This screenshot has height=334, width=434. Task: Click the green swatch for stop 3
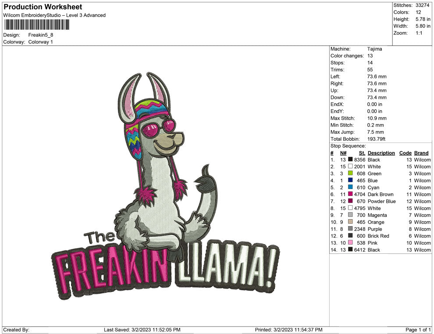tap(350, 173)
